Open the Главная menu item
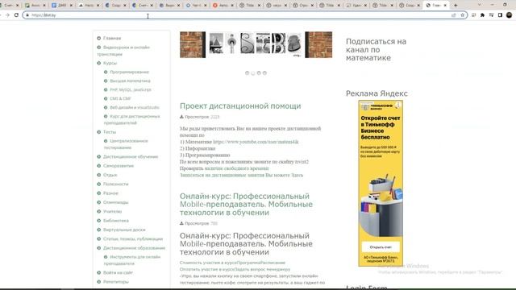The width and height of the screenshot is (516, 290). [112, 38]
